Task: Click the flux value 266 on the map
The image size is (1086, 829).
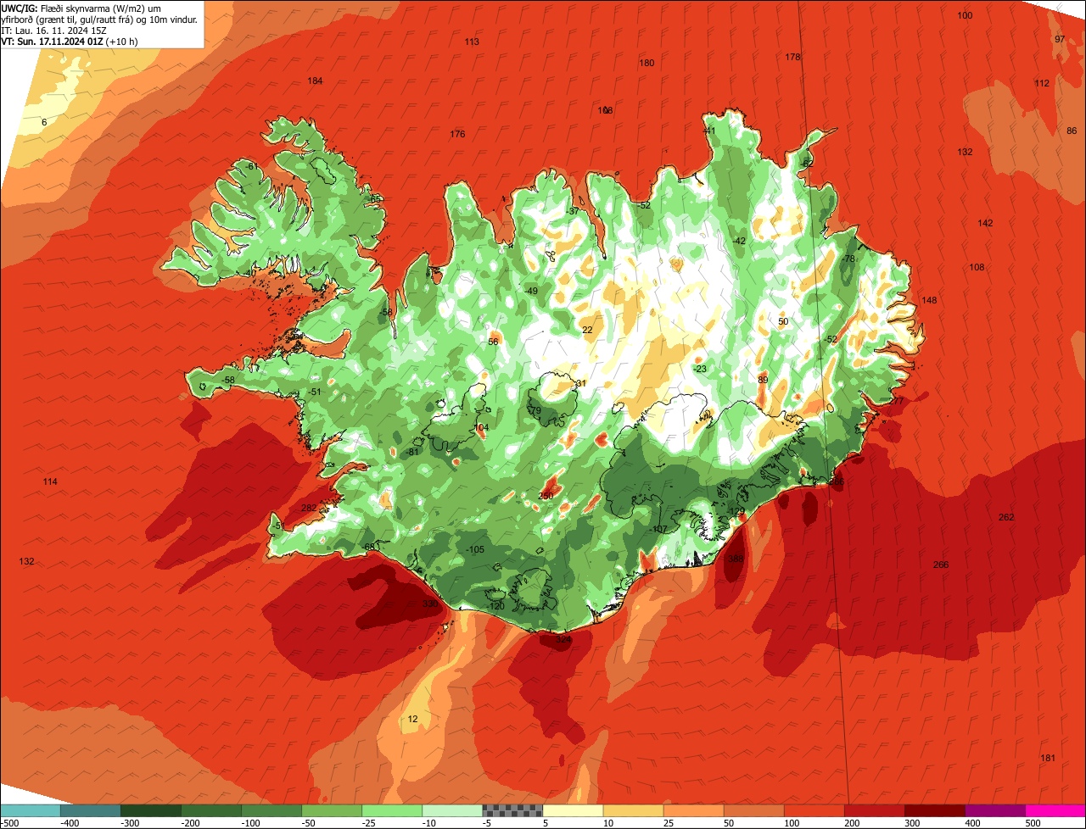Action: tap(940, 565)
